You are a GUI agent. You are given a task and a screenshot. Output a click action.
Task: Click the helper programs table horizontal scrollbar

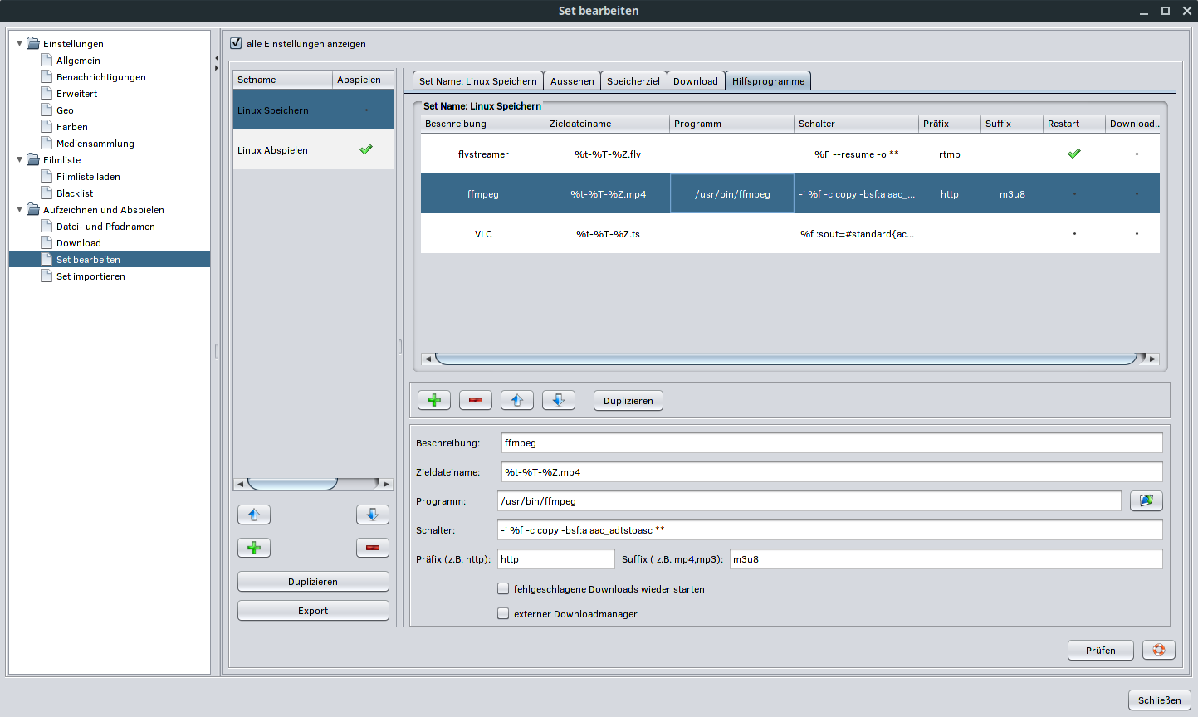(785, 358)
